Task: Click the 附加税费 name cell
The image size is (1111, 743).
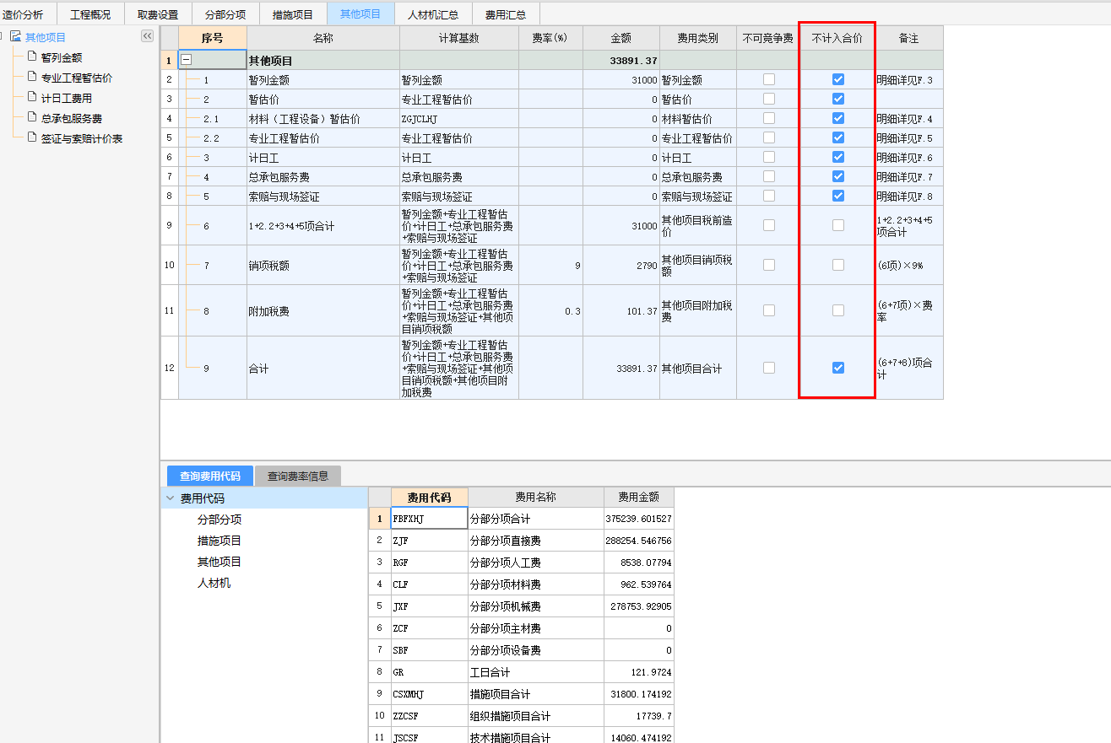Action: pos(323,310)
